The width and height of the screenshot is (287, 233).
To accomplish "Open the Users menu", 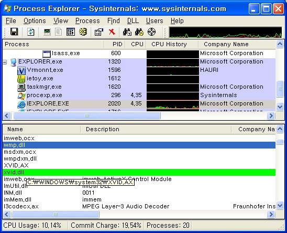I will click(154, 21).
